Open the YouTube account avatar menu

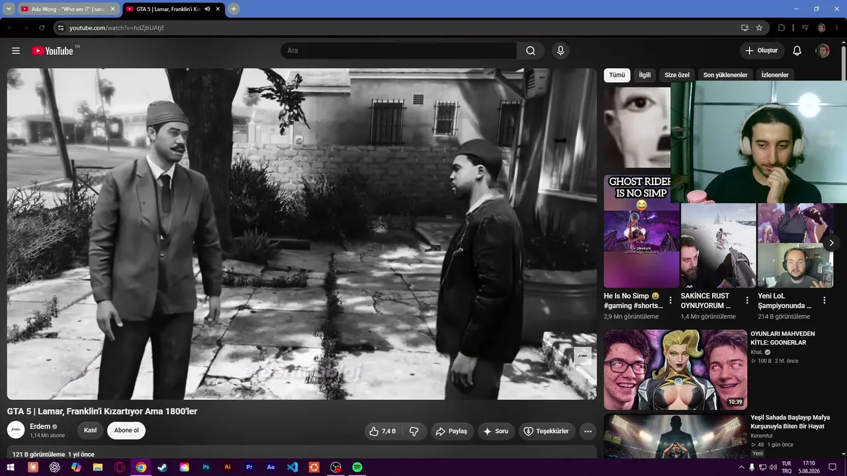pos(823,51)
